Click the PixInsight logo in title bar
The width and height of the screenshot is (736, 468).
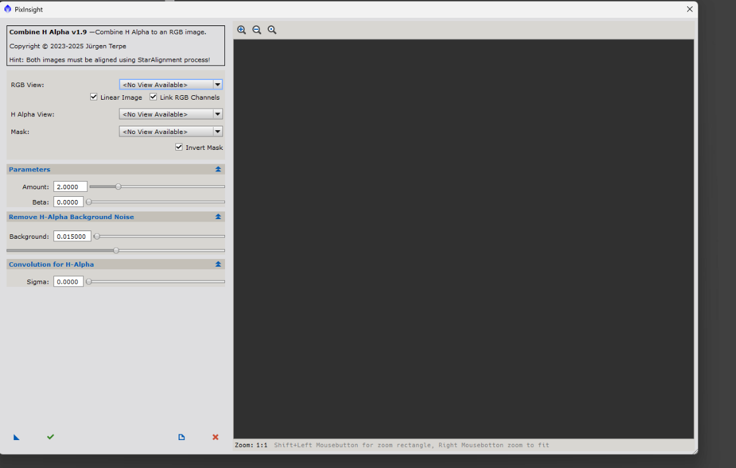[x=8, y=9]
